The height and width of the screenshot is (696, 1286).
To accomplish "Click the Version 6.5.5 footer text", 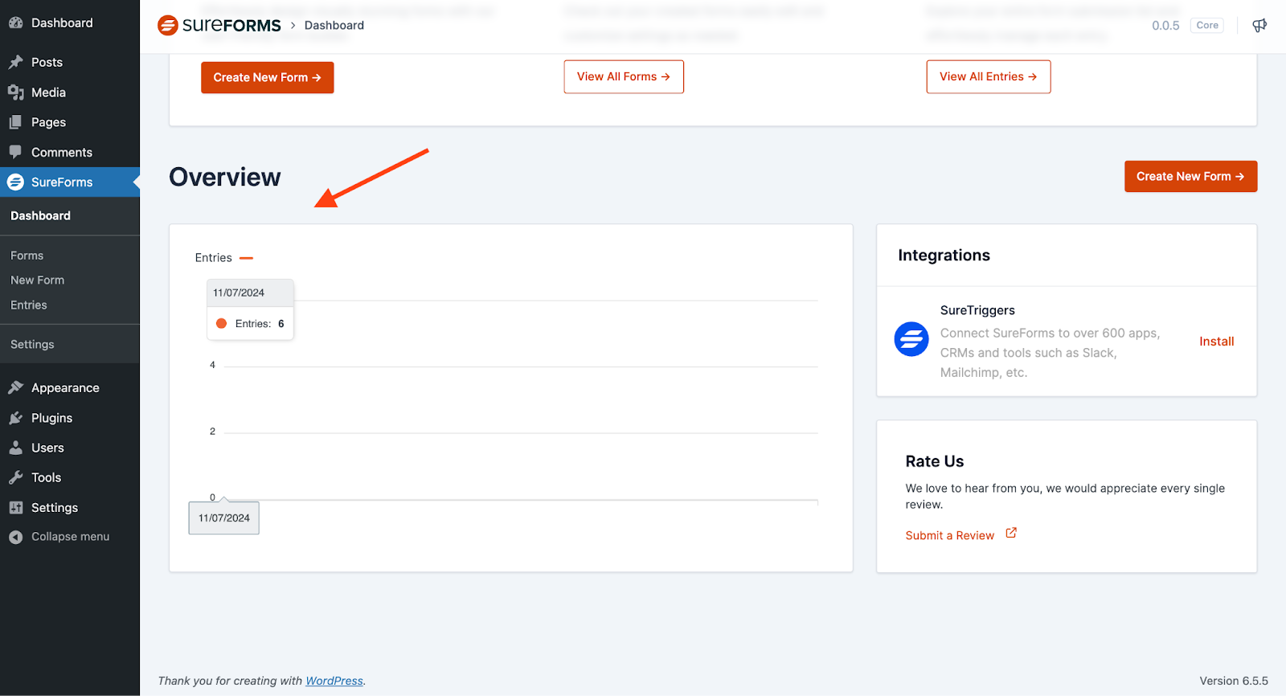I will pos(1234,681).
